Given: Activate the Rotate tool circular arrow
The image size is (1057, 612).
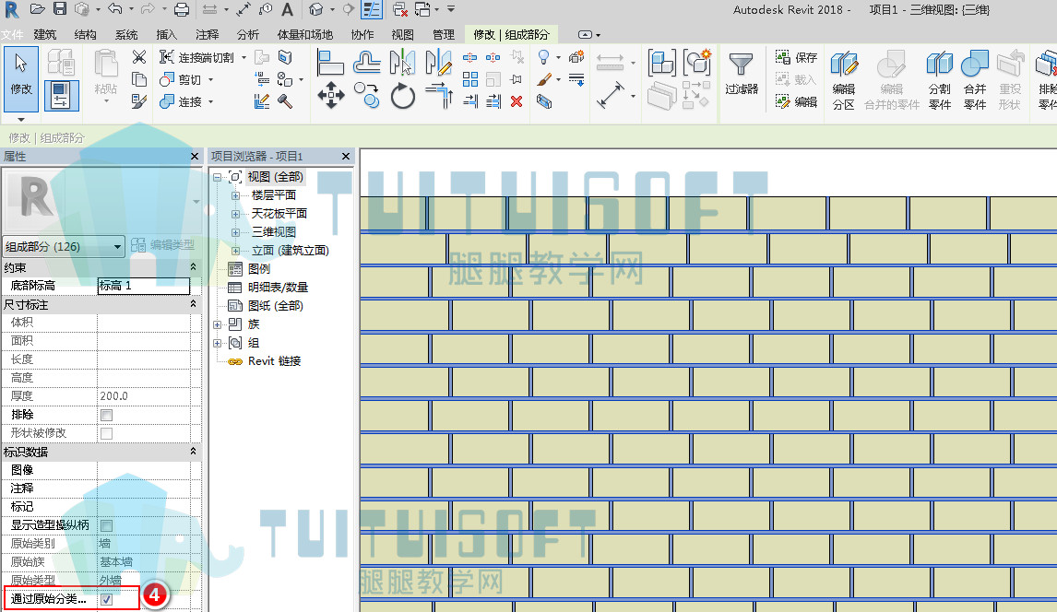Looking at the screenshot, I should [402, 96].
